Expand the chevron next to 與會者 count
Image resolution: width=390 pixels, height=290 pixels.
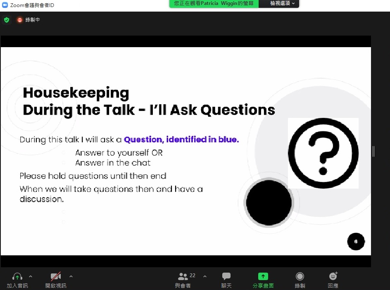tap(205, 276)
